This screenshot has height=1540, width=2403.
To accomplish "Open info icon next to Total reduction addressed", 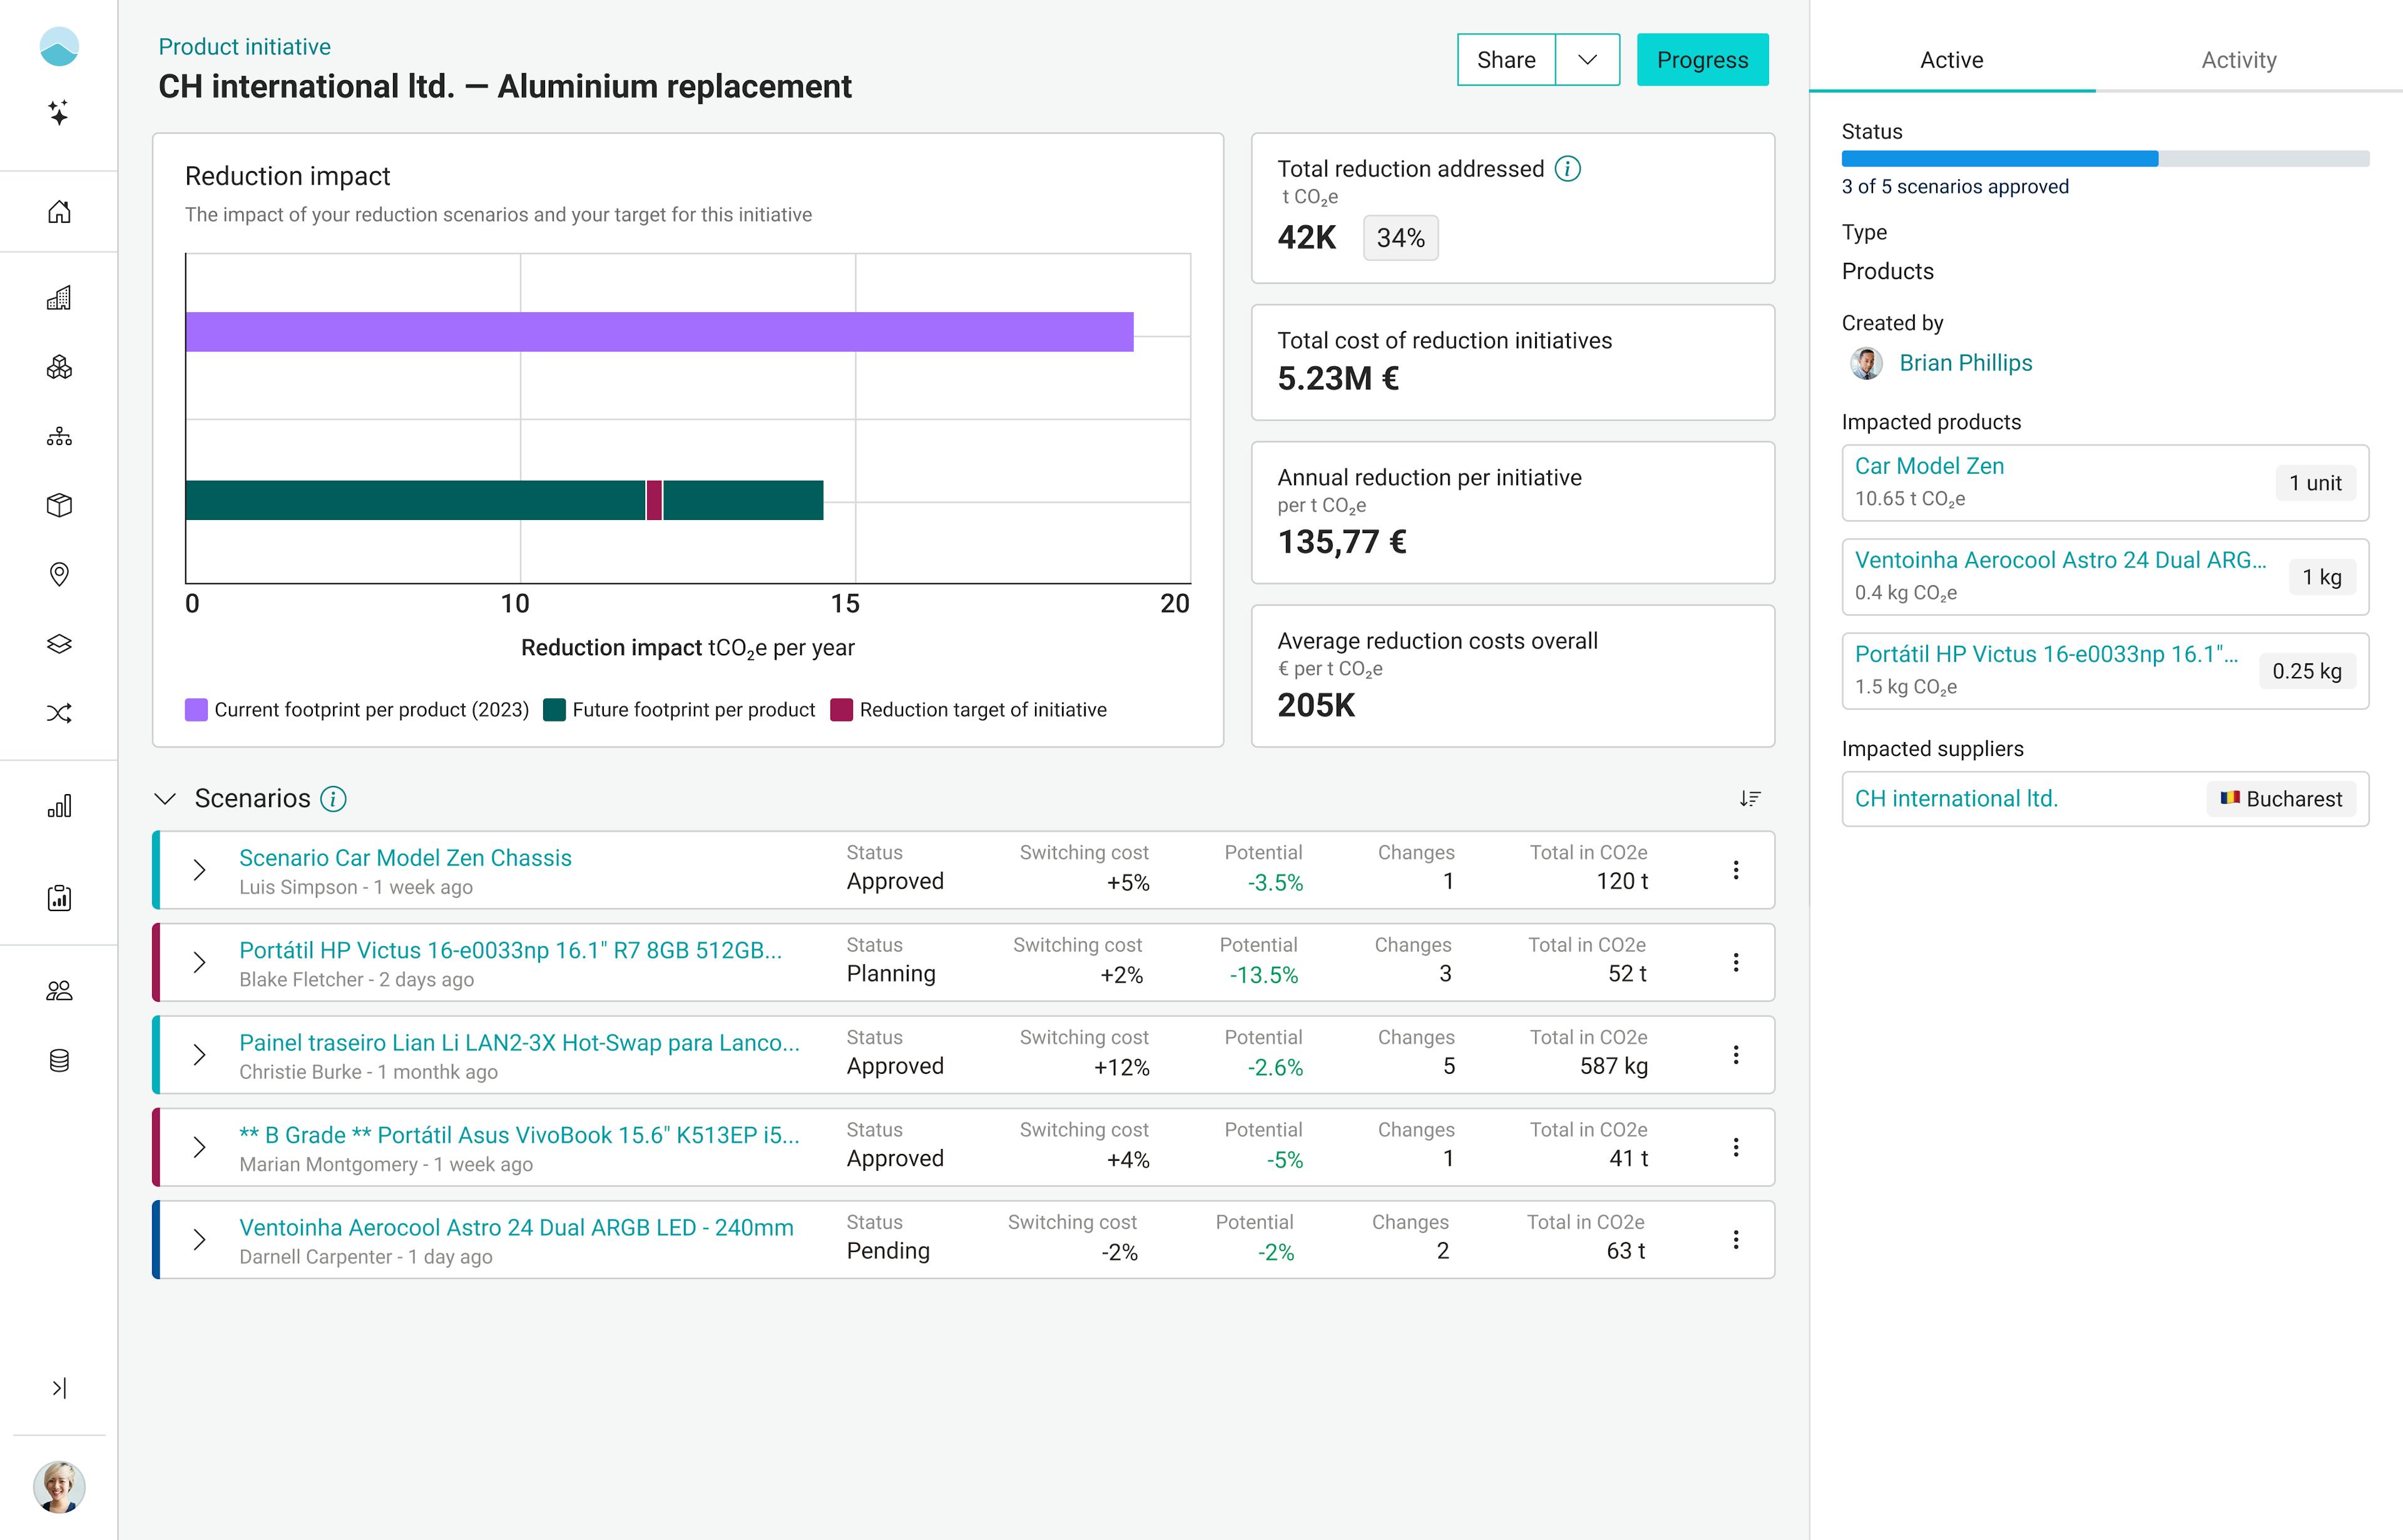I will (x=1567, y=169).
